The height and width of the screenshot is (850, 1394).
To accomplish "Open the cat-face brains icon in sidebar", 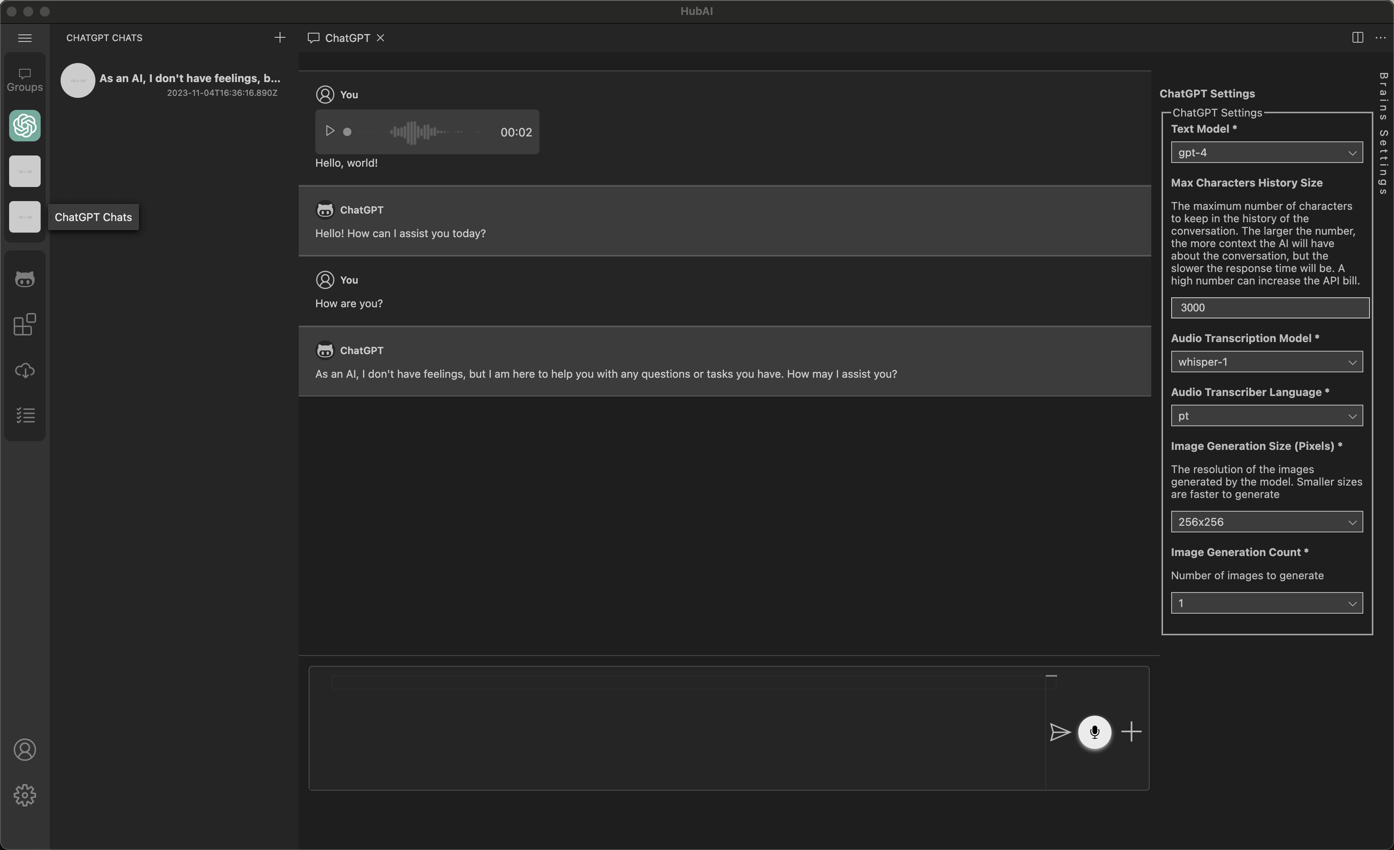I will (25, 279).
